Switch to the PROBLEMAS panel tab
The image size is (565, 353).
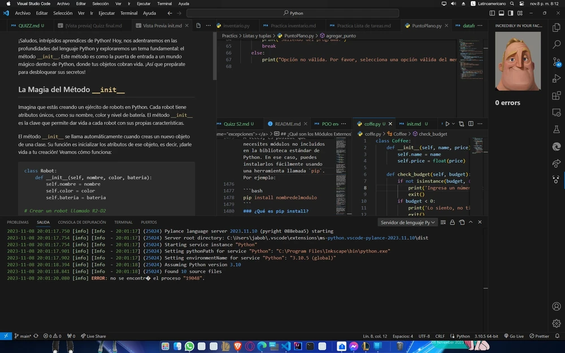tap(18, 223)
